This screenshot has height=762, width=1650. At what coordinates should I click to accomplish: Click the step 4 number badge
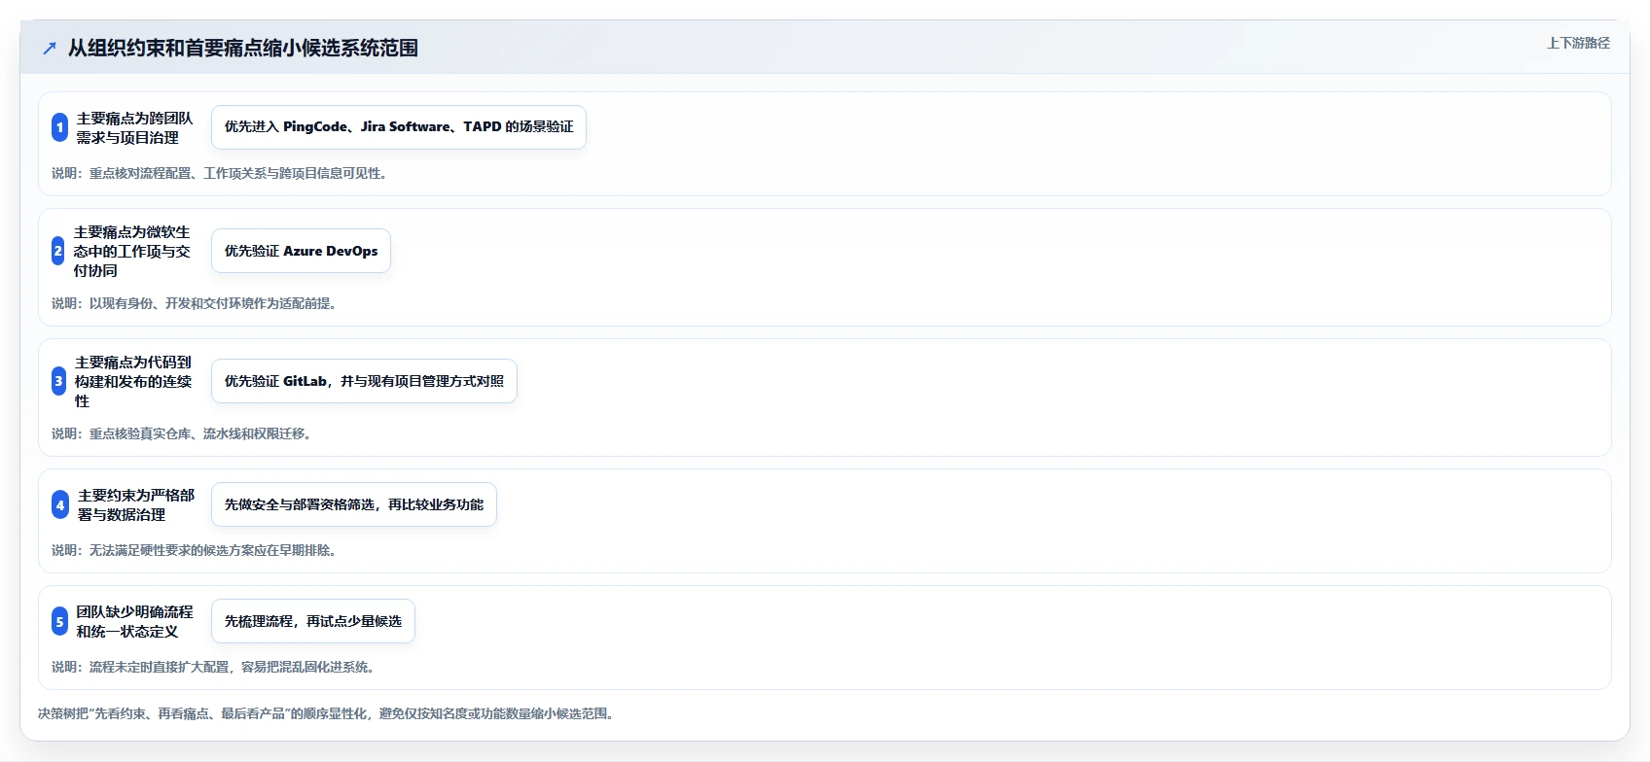point(60,504)
